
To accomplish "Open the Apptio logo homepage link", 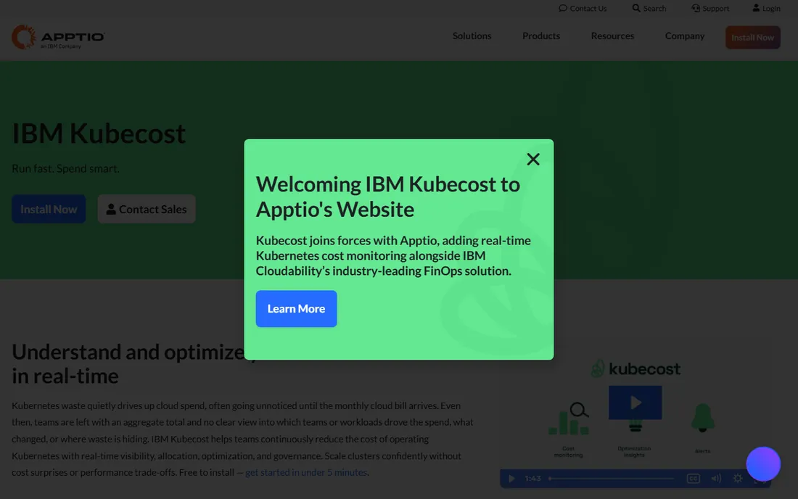I will pyautogui.click(x=58, y=37).
